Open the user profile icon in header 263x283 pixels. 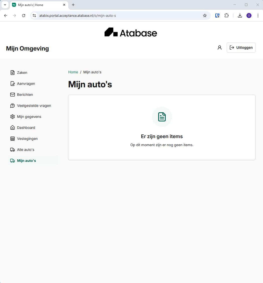[x=219, y=48]
